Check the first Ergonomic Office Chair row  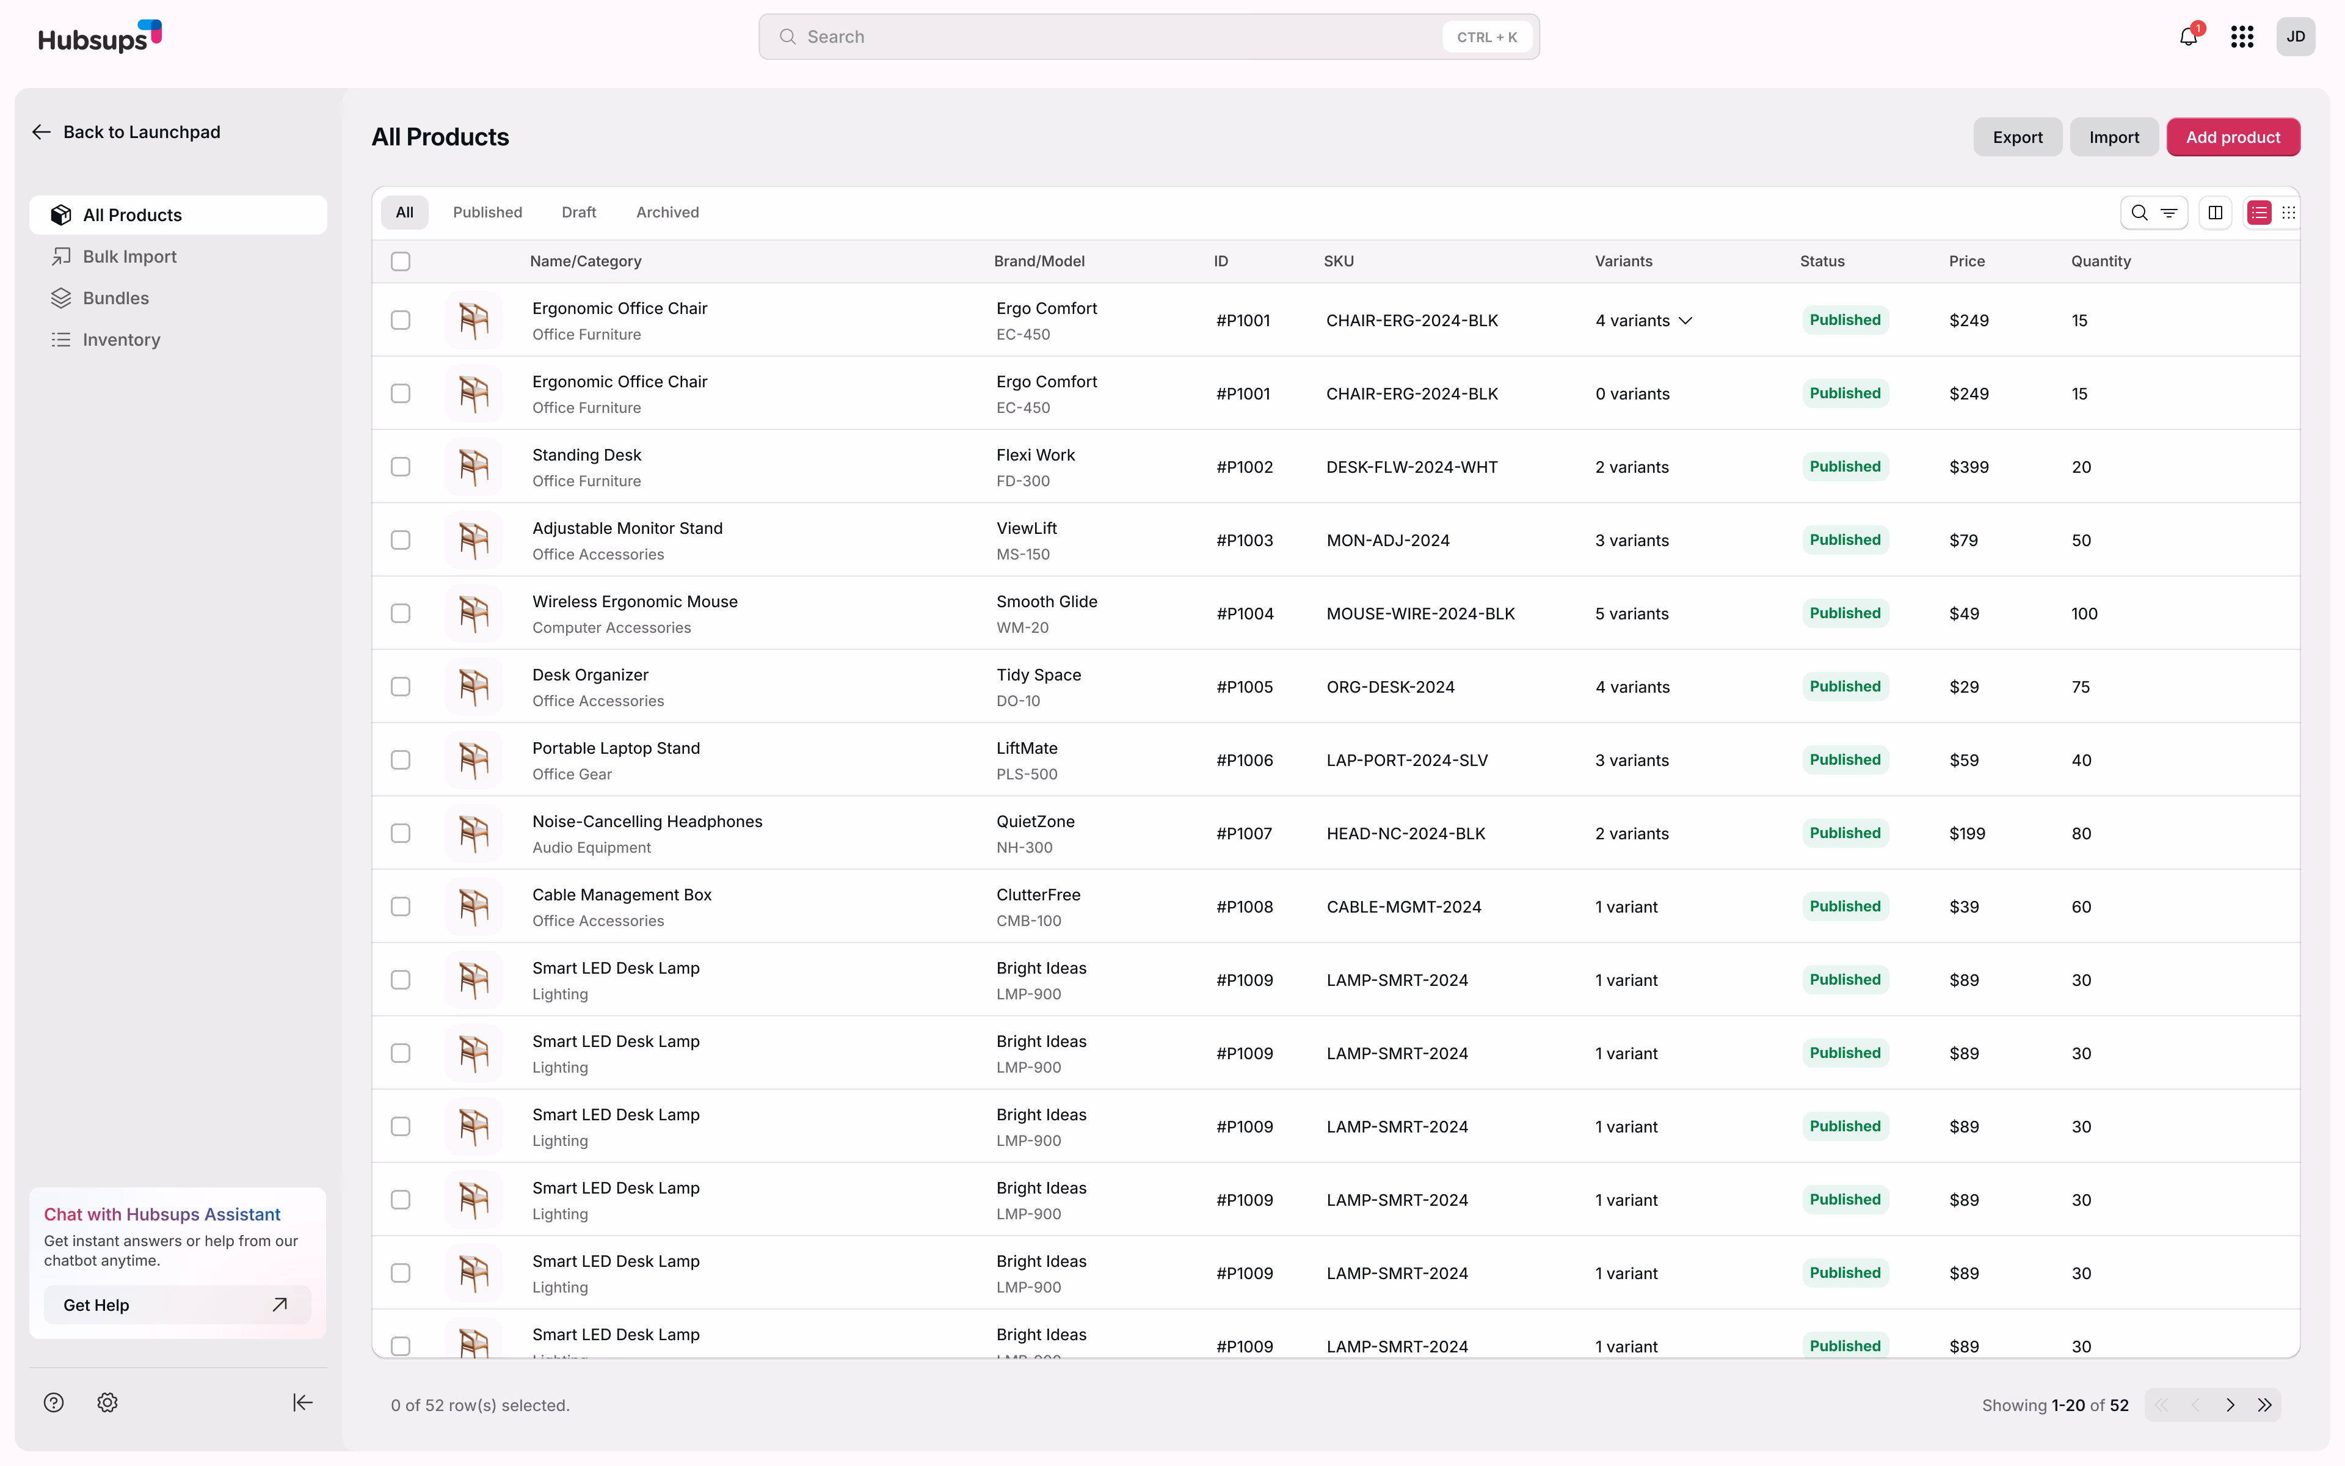click(400, 320)
